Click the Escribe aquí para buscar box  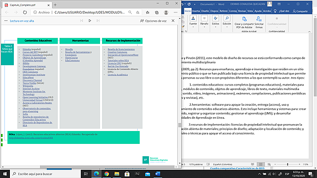pyautogui.click(x=45, y=174)
